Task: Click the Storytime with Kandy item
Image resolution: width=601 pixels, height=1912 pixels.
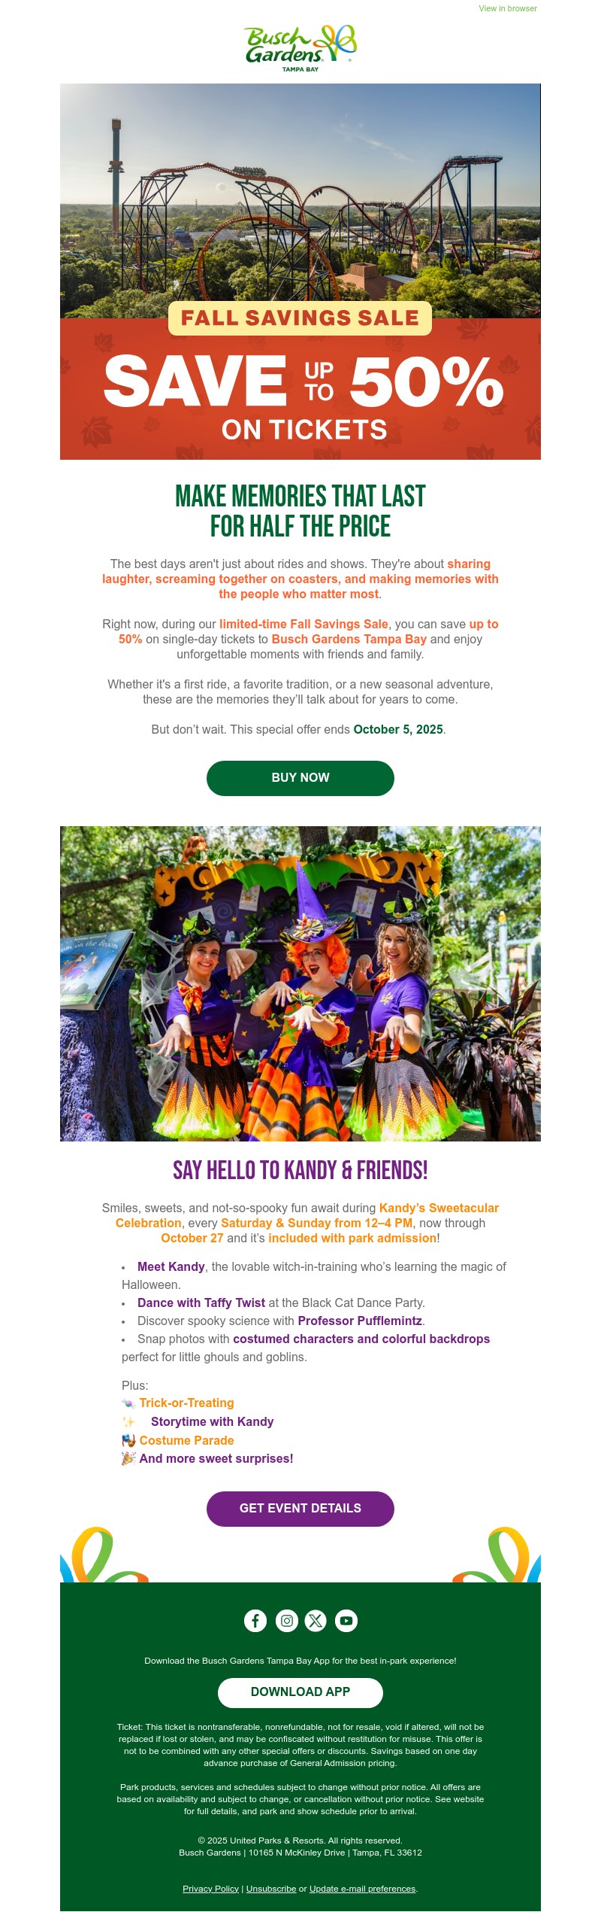Action: 212,1421
